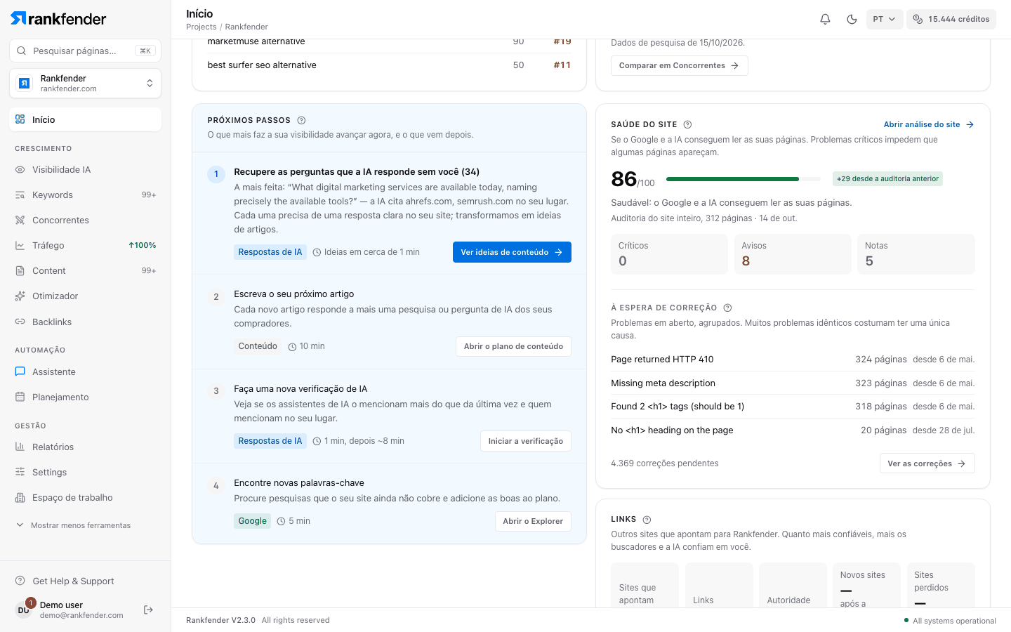Click the Relatórios bar chart icon
Viewport: 1011px width, 632px height.
20,447
